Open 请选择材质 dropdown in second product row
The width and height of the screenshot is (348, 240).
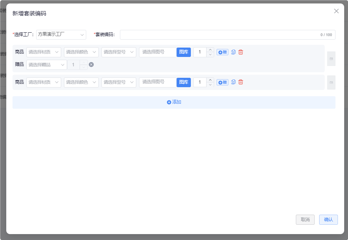44,82
